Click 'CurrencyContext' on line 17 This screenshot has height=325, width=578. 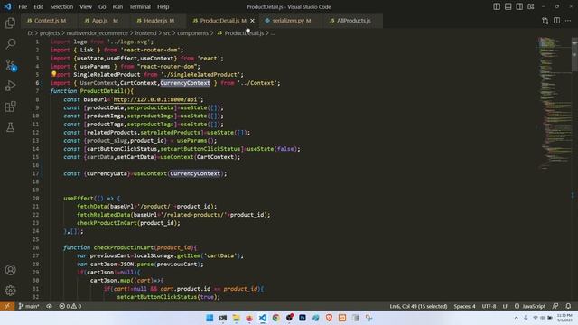[195, 173]
